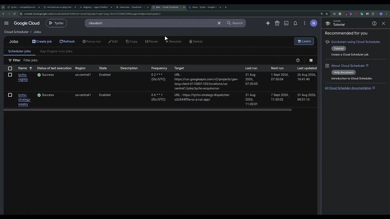Click Force run toolbar action
The height and width of the screenshot is (219, 390).
91,42
